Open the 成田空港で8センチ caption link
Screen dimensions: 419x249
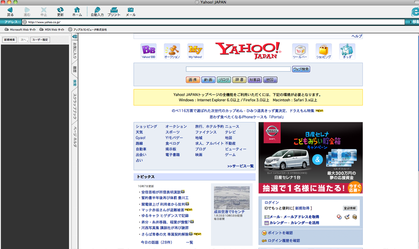click(x=229, y=212)
